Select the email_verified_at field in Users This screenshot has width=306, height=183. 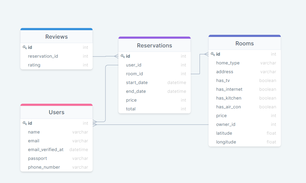click(x=46, y=149)
